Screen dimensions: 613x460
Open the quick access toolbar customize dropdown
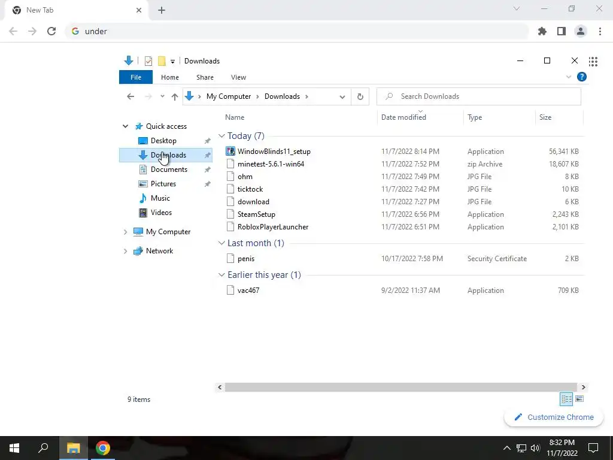172,62
